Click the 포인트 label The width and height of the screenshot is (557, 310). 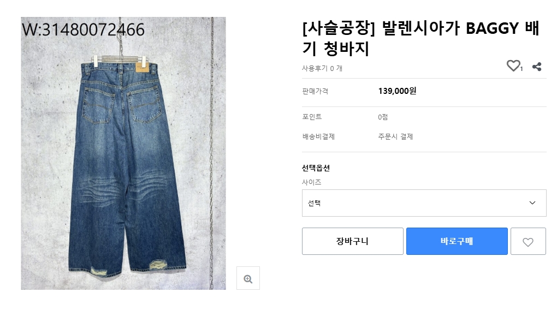point(312,117)
